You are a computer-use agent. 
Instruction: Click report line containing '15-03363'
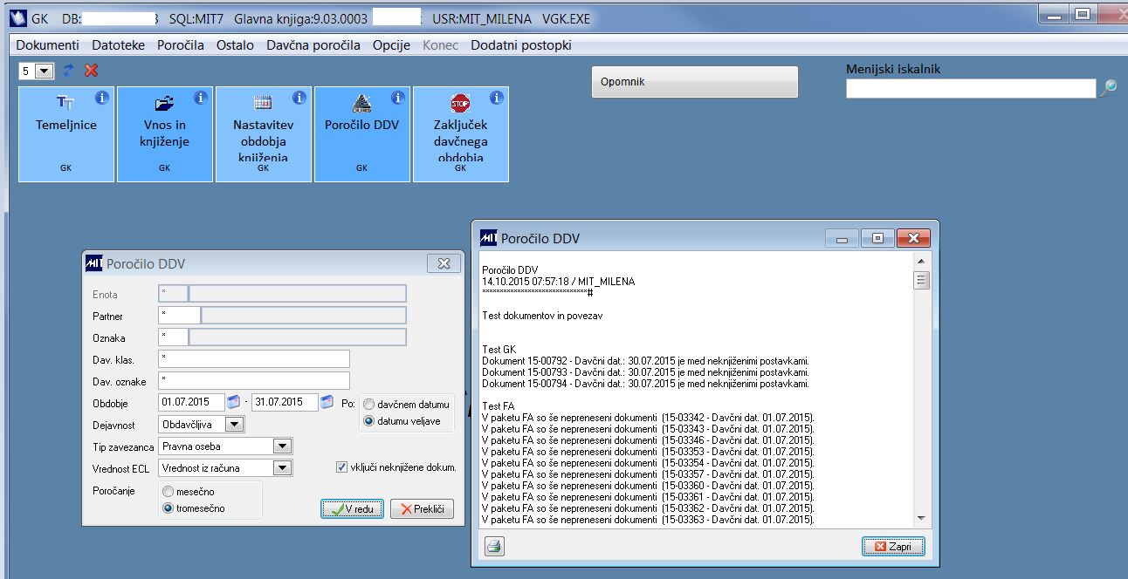click(648, 520)
